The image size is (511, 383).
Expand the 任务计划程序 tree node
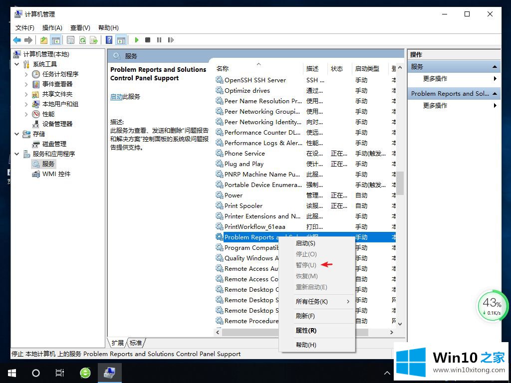(x=26, y=74)
